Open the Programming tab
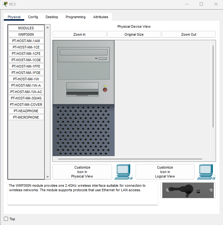This screenshot has height=225, width=223. coord(76,17)
